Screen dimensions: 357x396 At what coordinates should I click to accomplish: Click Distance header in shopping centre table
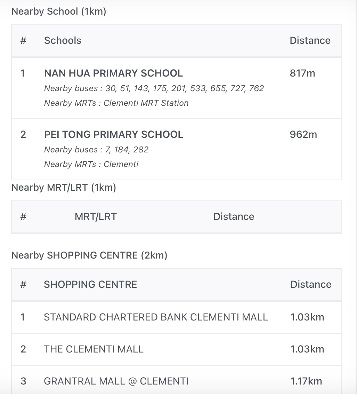310,285
